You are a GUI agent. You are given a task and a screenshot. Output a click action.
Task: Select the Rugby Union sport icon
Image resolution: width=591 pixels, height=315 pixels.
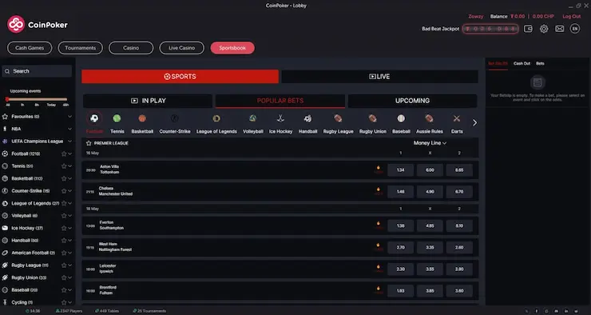point(372,118)
